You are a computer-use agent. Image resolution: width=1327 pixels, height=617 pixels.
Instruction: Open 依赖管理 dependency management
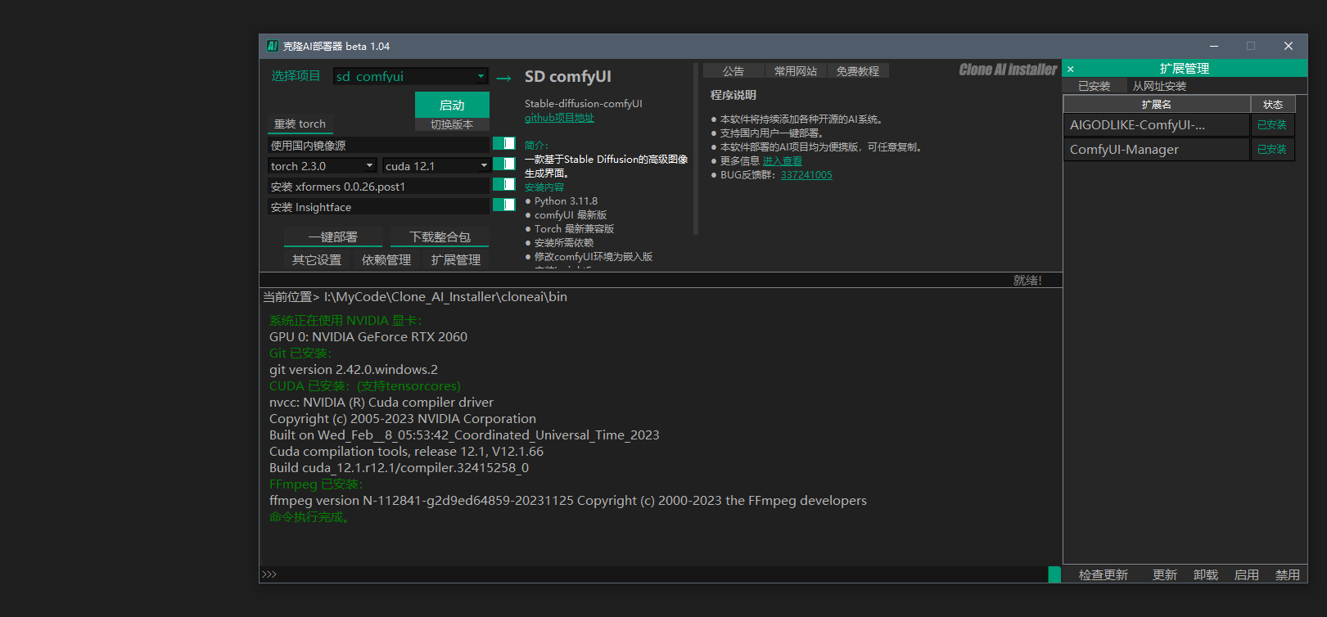click(x=386, y=259)
